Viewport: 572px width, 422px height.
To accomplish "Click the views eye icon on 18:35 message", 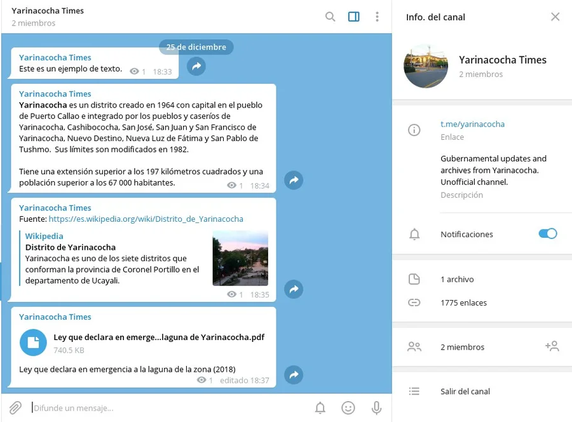I will point(231,294).
